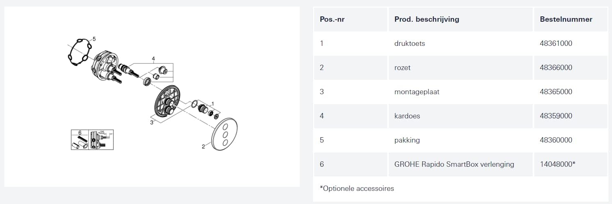This screenshot has height=204, width=612.
Task: Click the Prod. beschrijving column header
Action: (x=426, y=19)
